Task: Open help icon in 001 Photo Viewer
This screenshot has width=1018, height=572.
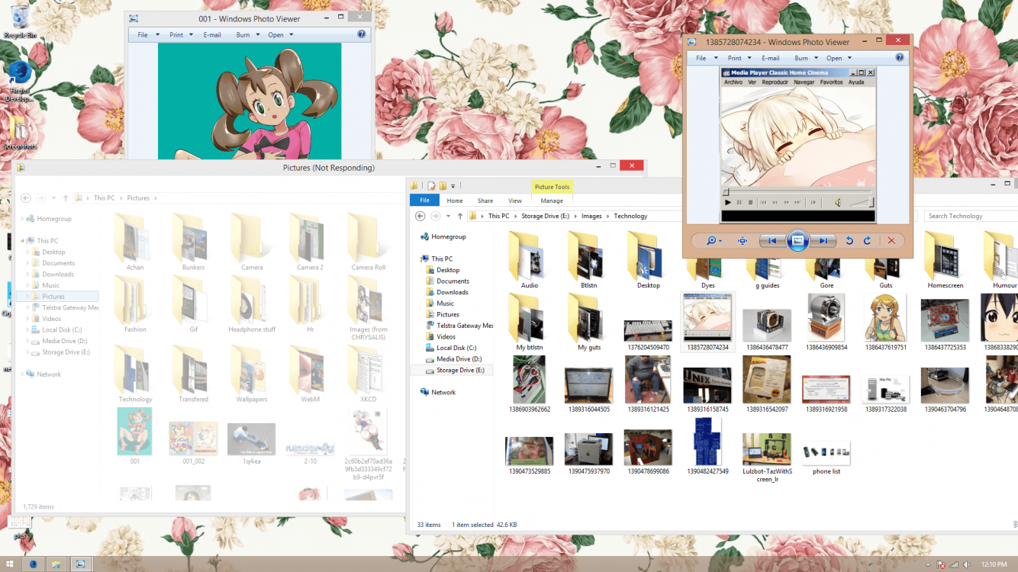Action: tap(361, 34)
